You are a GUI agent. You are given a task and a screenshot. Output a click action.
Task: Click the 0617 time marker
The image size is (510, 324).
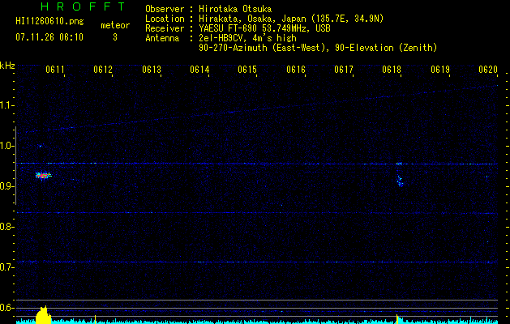344,70
